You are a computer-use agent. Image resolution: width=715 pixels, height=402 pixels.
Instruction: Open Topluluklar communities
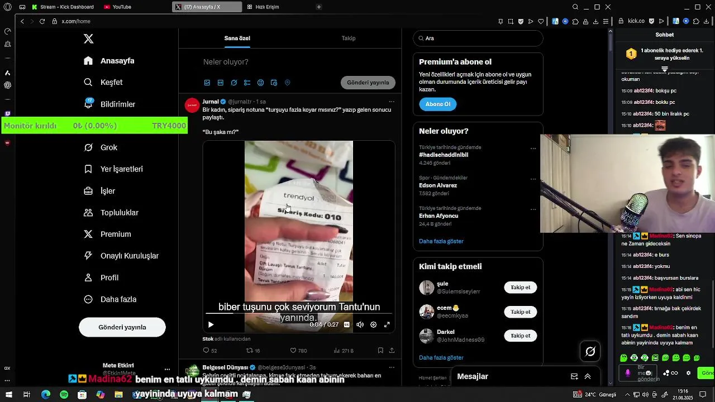tap(111, 212)
